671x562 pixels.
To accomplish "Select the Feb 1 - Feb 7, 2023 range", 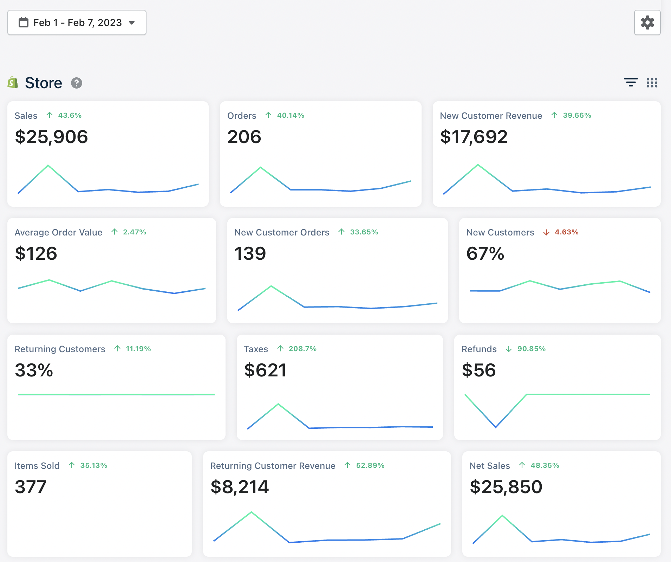I will [77, 22].
